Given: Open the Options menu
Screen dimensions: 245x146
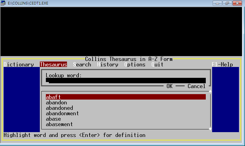Looking at the screenshot, I should point(135,65).
